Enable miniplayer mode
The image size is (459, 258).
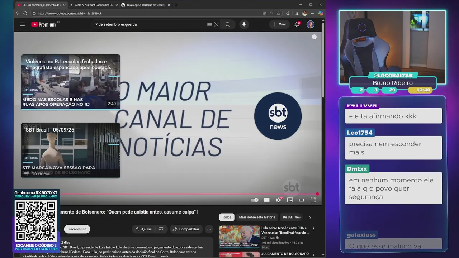tap(290, 200)
